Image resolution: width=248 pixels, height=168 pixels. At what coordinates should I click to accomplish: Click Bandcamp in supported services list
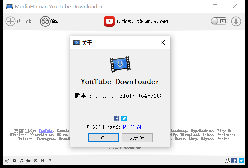178,131
